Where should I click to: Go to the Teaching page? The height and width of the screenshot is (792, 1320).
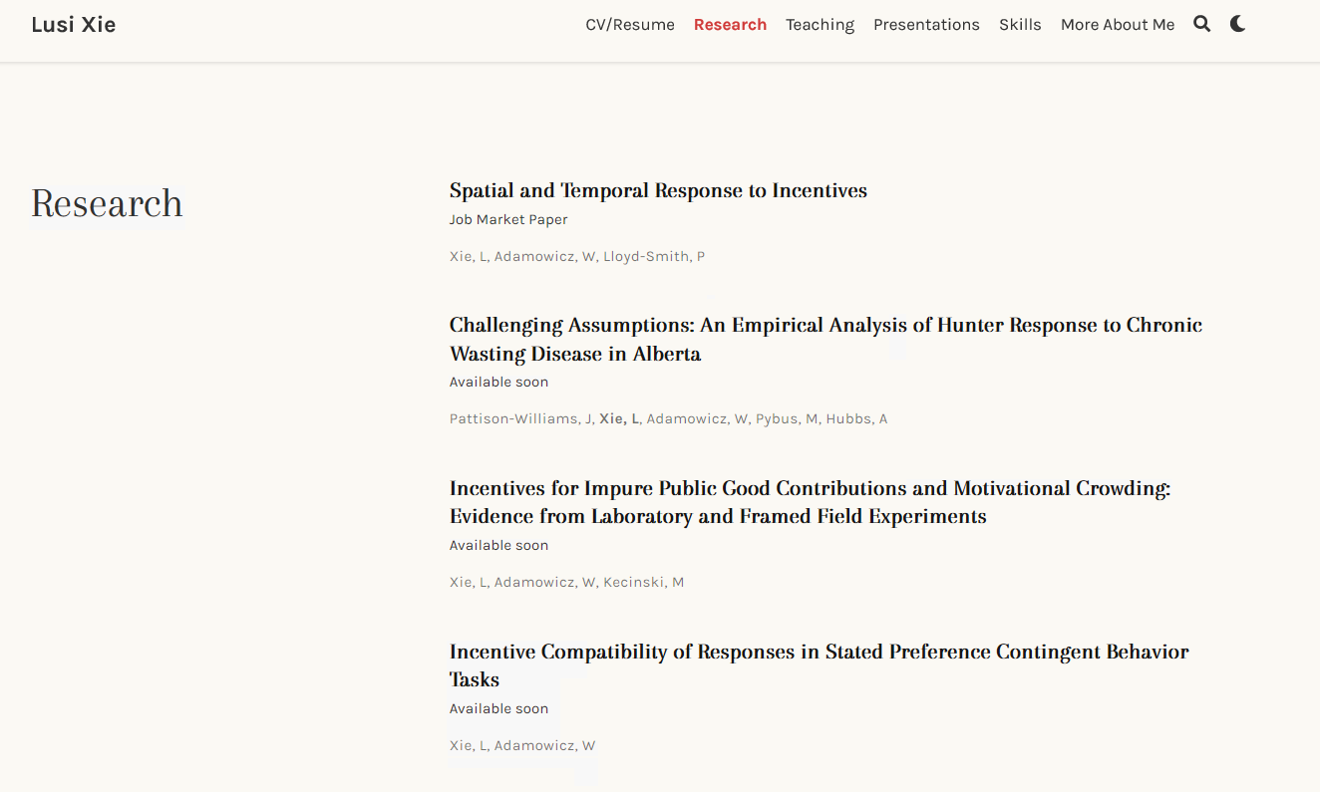820,25
